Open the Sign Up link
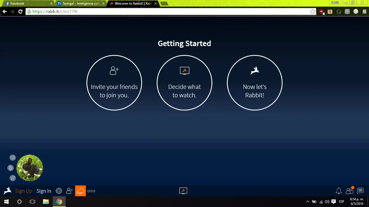 click(x=24, y=191)
